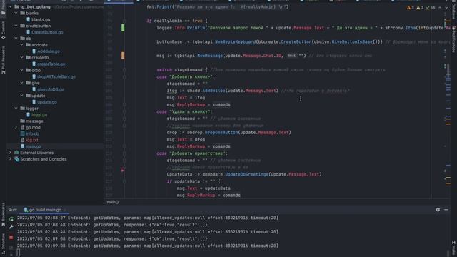Image resolution: width=457 pixels, height=257 pixels.
Task: Expand Scratches and Consoles node
Action: click(10, 159)
